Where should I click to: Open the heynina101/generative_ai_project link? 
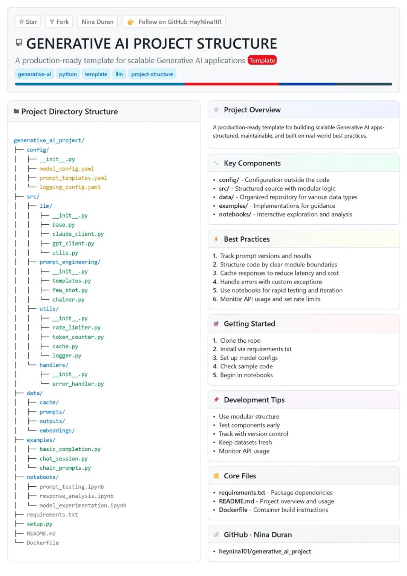pyautogui.click(x=265, y=551)
